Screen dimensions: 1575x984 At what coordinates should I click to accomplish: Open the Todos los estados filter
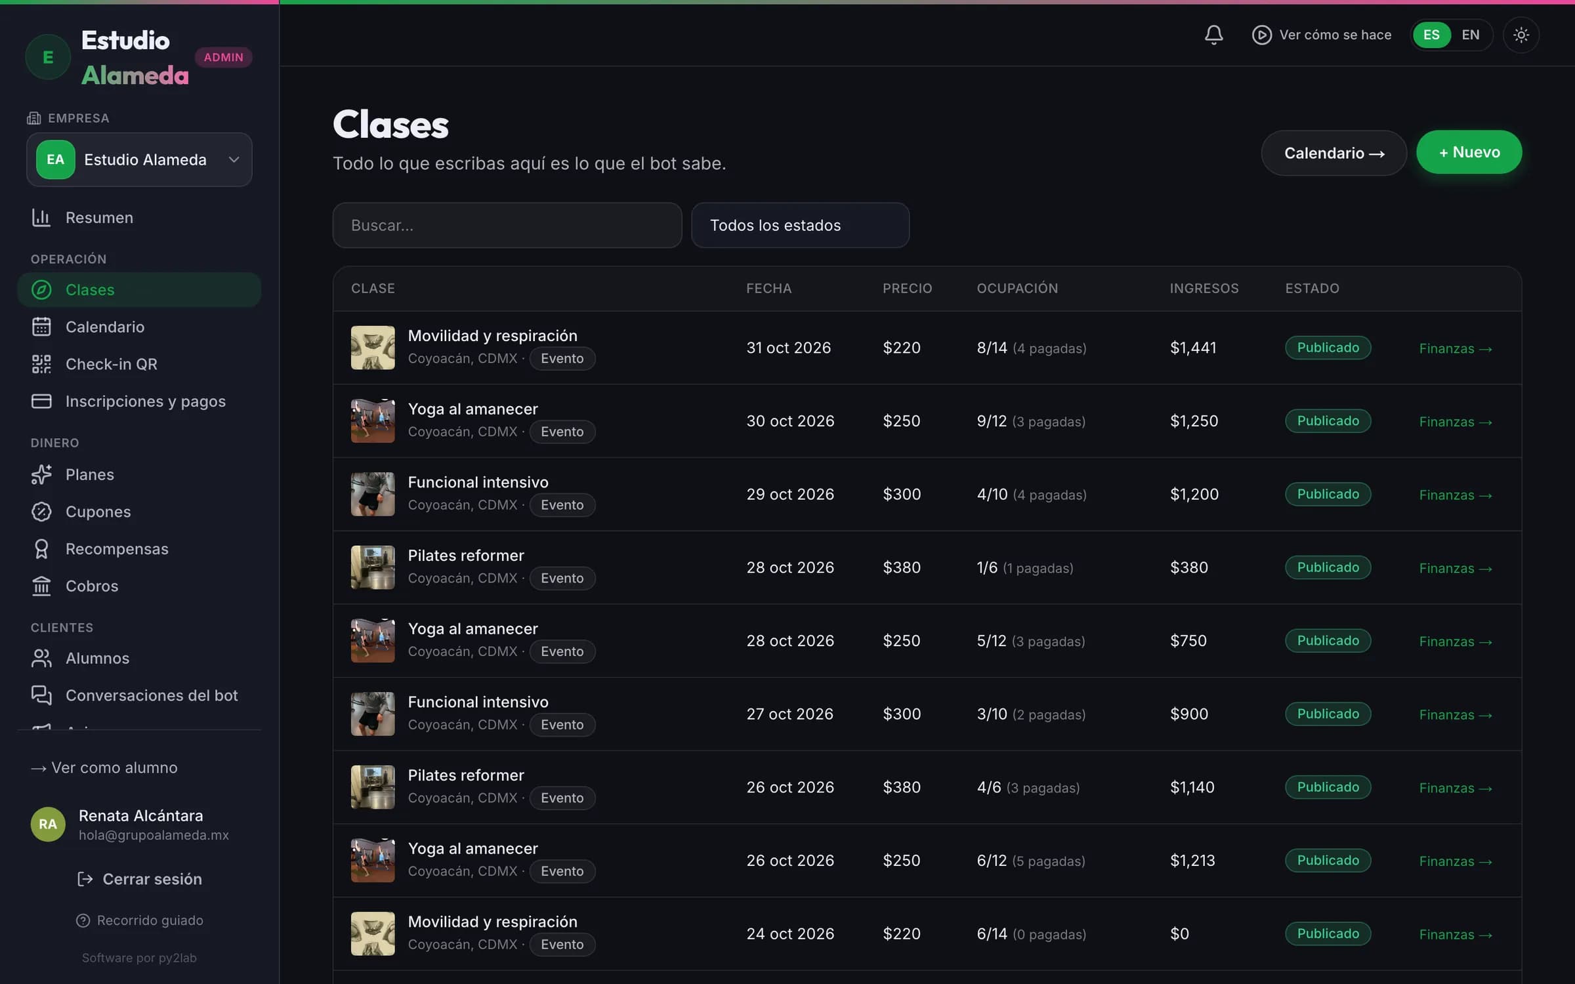[800, 225]
